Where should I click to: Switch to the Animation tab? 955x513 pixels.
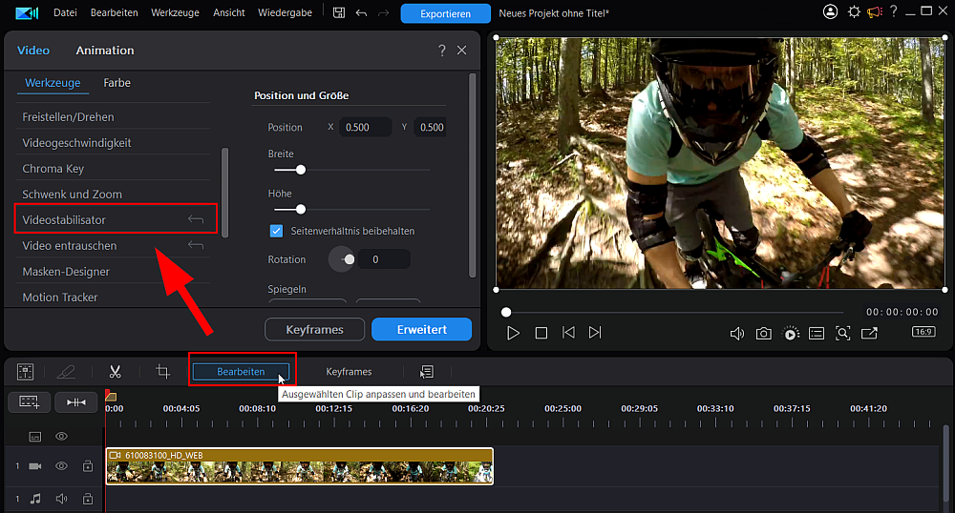point(105,51)
